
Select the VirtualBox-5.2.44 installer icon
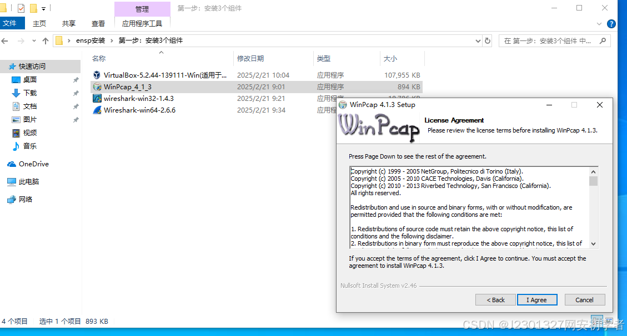pyautogui.click(x=97, y=75)
